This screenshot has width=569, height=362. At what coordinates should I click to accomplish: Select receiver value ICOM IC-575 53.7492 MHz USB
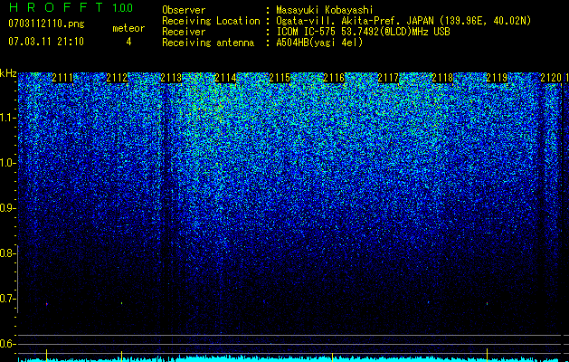pos(363,32)
